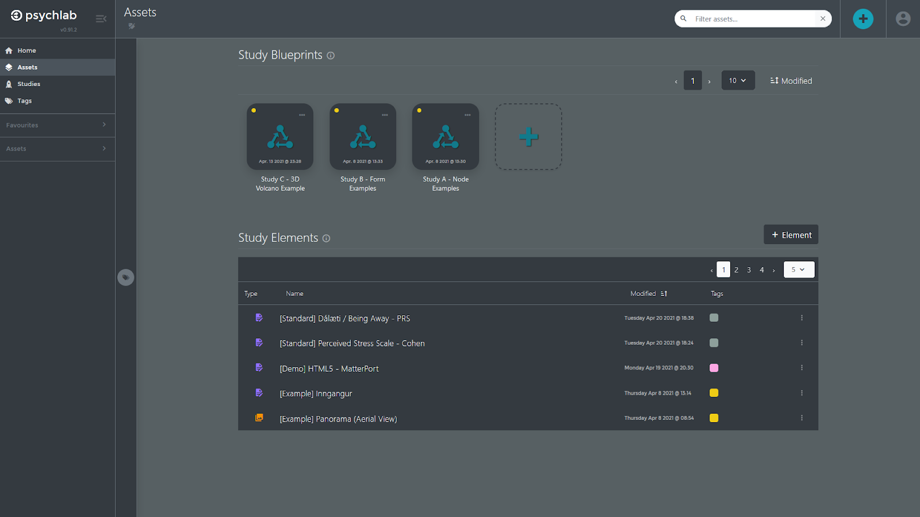Click the tag icon on the left panel edge

(x=125, y=277)
